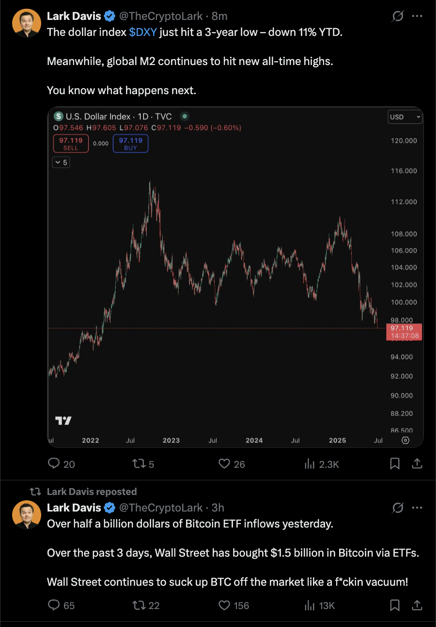Image resolution: width=436 pixels, height=627 pixels.
Task: Share the dollar index $DXY tweet
Action: (x=417, y=464)
